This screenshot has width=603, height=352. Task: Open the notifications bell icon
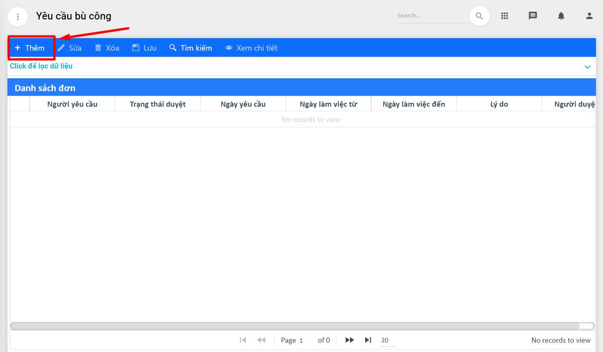pos(561,16)
